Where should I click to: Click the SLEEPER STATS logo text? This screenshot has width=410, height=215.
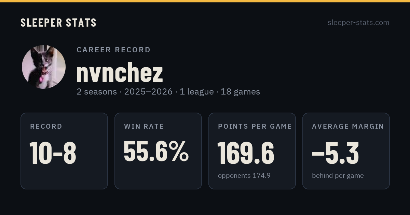pos(58,23)
